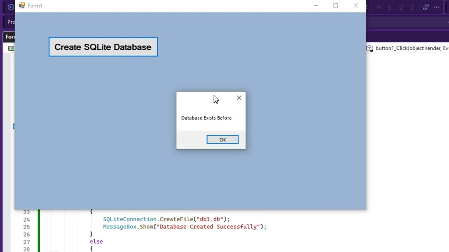The width and height of the screenshot is (449, 252).
Task: Click the SQLiteConnection class name in code
Action: [130, 219]
